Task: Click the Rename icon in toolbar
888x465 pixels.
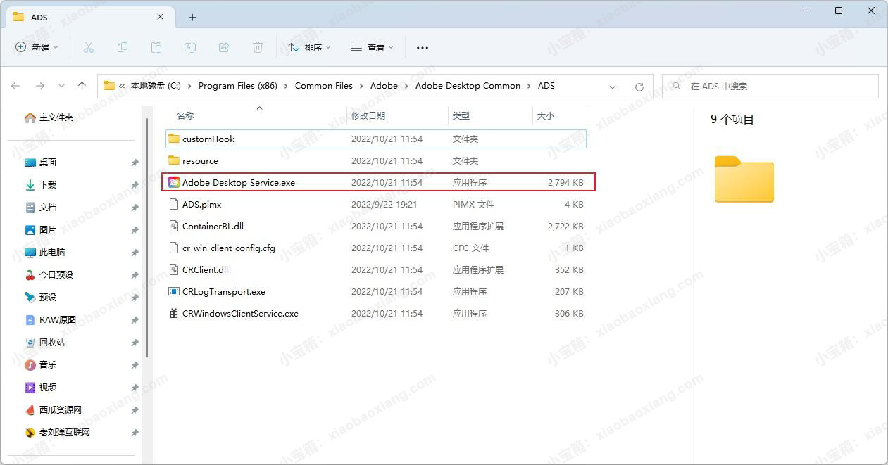Action: tap(190, 47)
